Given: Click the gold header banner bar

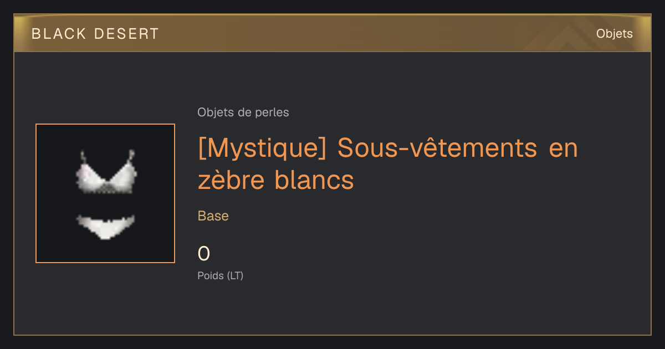Looking at the screenshot, I should 332,33.
